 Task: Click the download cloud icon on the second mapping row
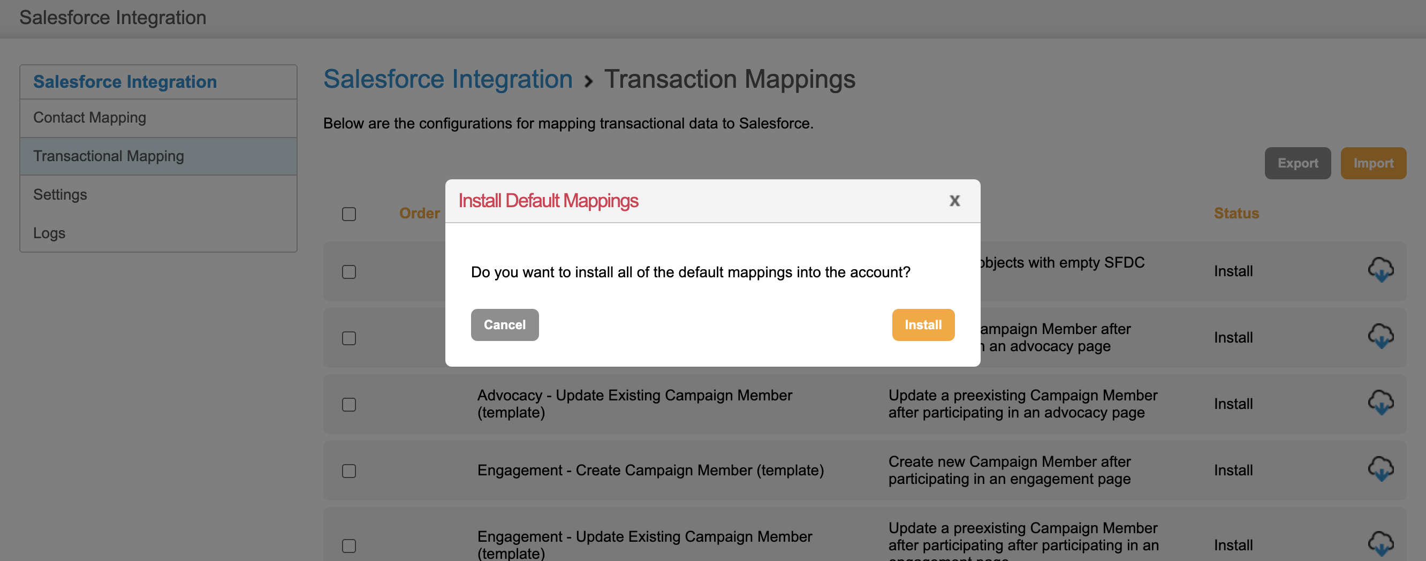[x=1381, y=337]
